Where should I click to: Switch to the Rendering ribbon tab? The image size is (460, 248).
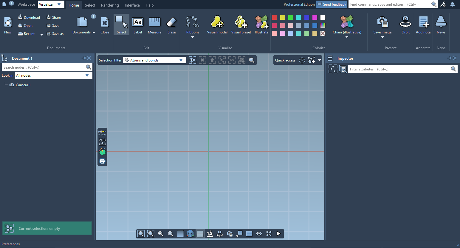coord(110,5)
